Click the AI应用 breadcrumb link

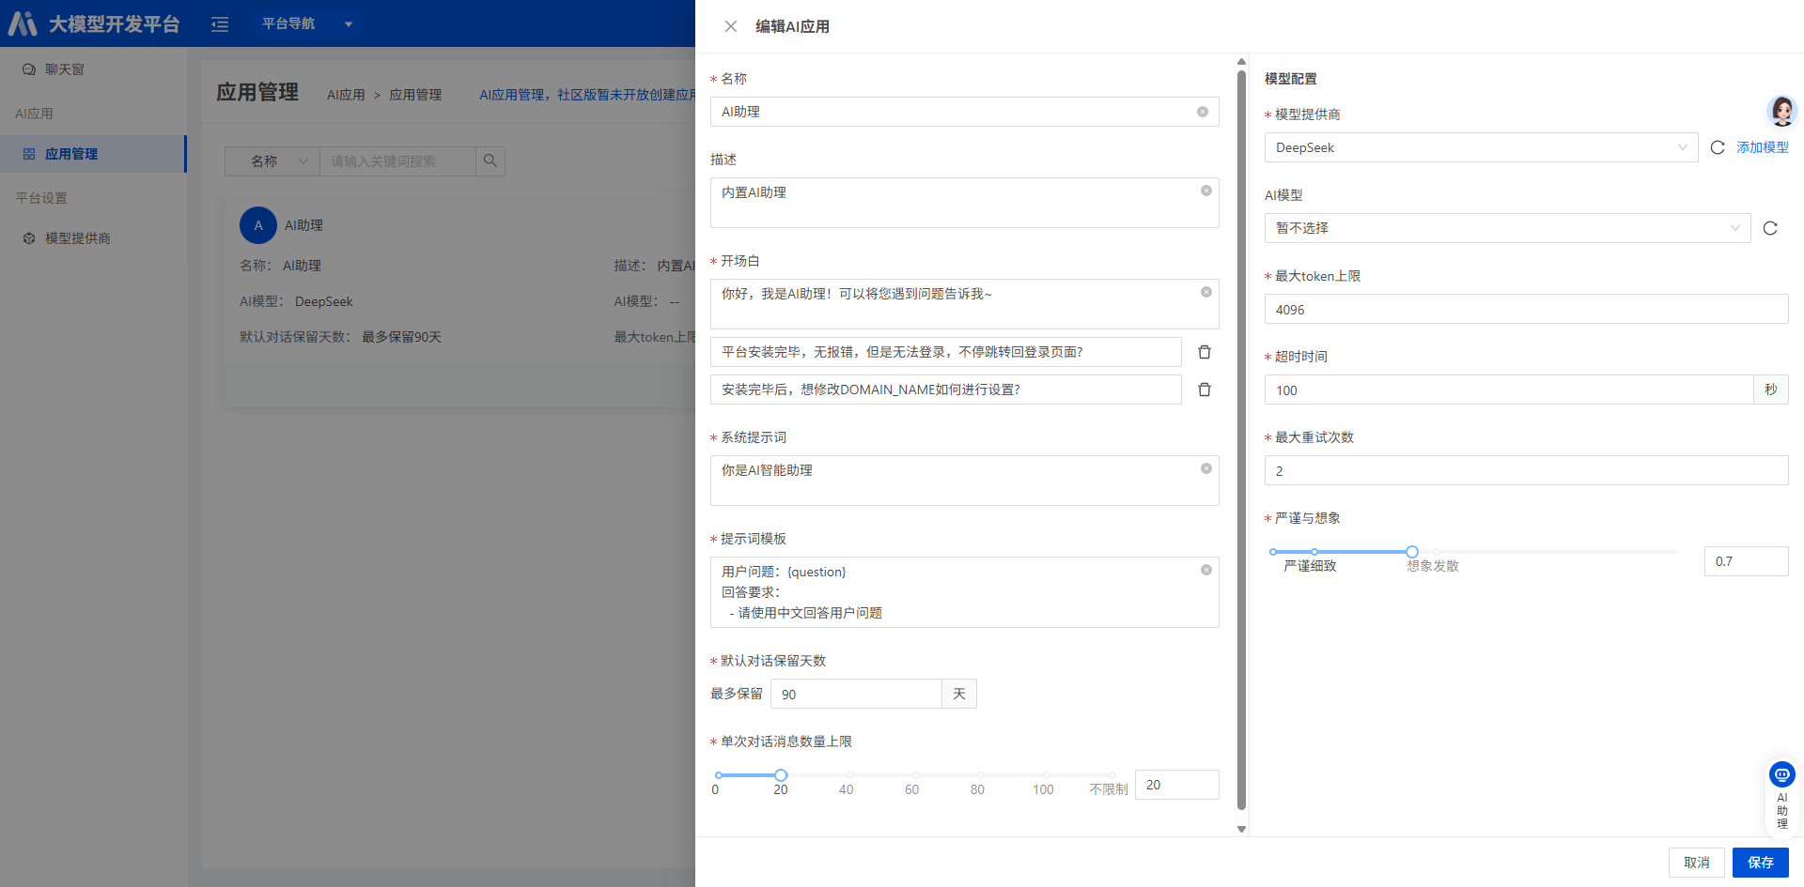(346, 95)
